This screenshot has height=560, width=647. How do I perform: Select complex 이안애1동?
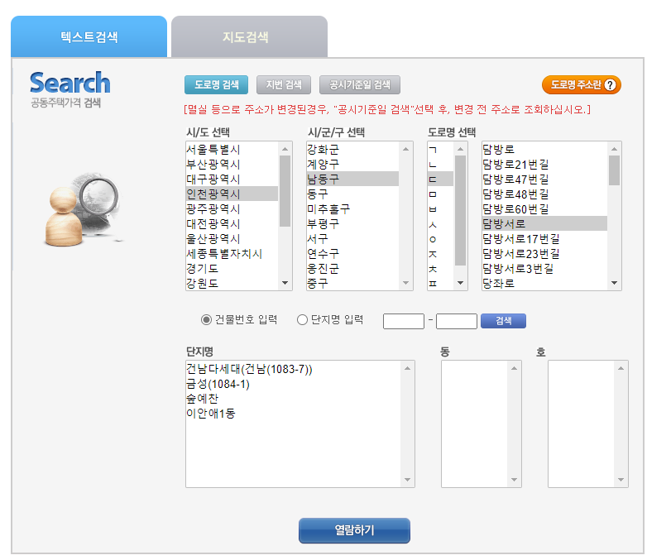(x=293, y=414)
